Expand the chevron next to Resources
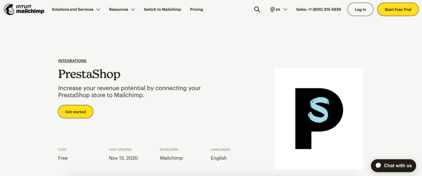Viewport: 422px width, 176px height. pos(133,9)
